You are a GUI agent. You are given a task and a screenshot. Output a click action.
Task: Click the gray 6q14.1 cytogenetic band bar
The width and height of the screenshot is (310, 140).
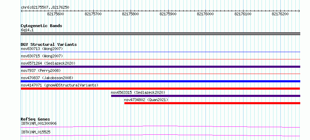click(160, 34)
